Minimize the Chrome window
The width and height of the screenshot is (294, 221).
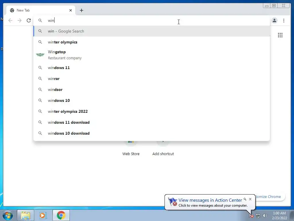[x=267, y=6]
